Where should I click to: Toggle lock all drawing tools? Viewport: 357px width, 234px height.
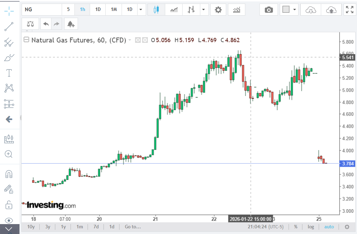tap(9, 205)
